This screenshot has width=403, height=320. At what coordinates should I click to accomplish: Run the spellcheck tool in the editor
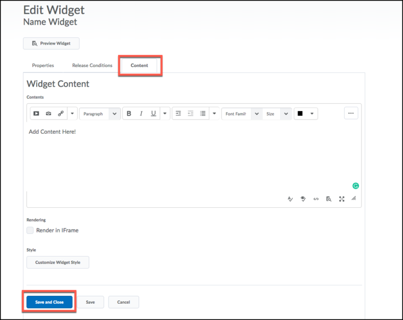point(290,199)
